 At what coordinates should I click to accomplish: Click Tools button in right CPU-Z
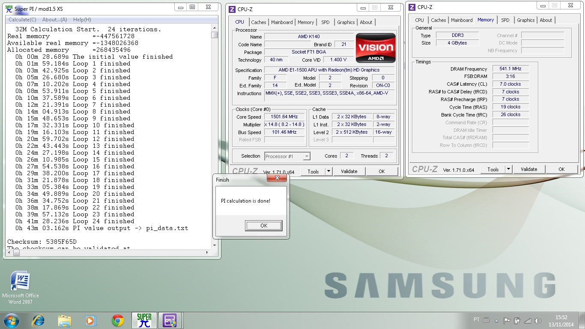[493, 169]
